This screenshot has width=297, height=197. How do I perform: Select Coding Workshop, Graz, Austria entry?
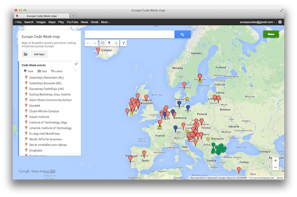pos(50,94)
